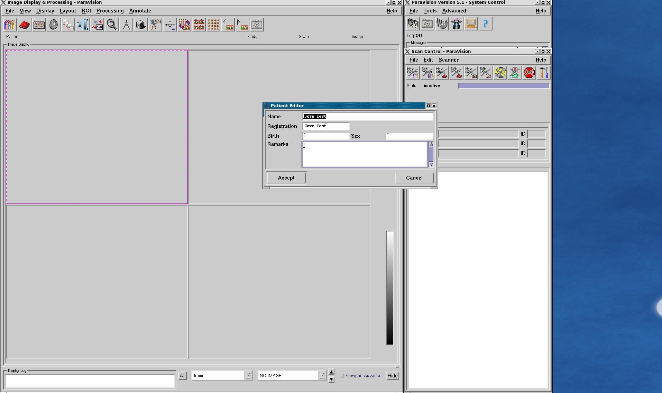Click the red Stop sign icon
The height and width of the screenshot is (393, 662).
[529, 73]
